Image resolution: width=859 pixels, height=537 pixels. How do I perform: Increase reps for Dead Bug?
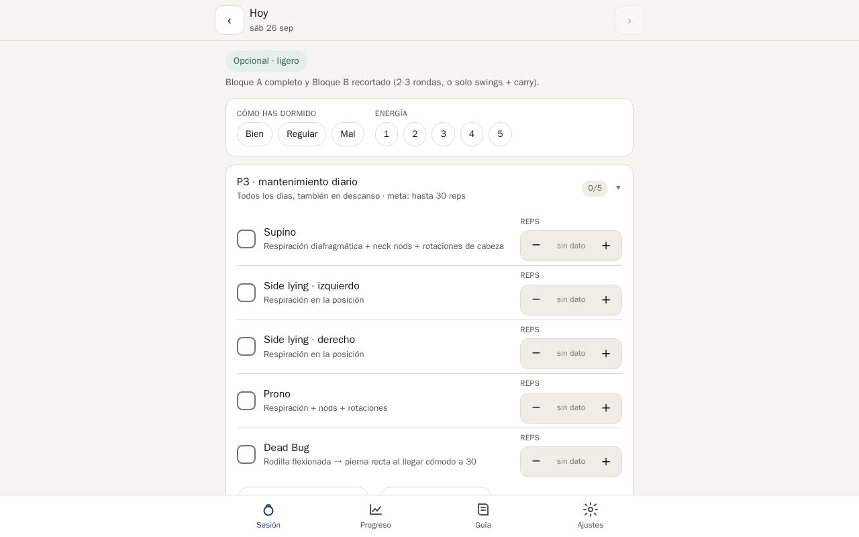[x=606, y=462]
